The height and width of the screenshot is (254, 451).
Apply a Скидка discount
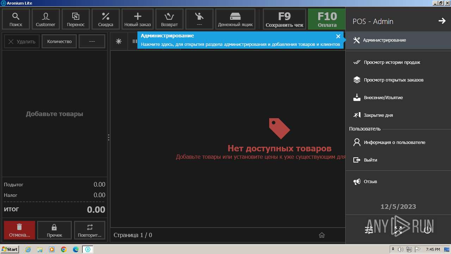(106, 19)
